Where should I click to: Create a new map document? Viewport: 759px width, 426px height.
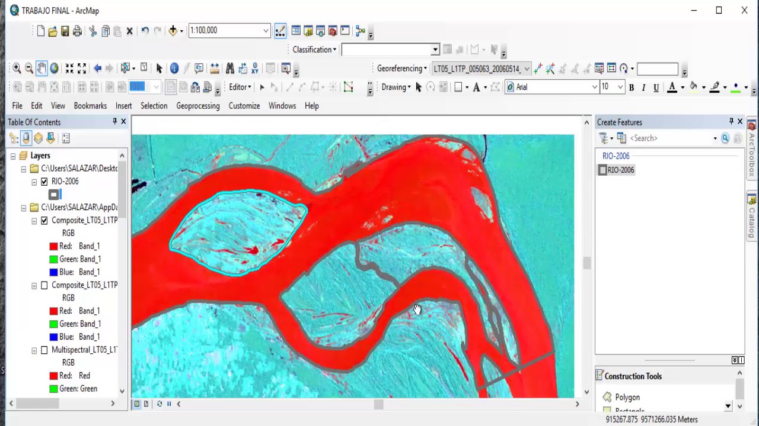(x=40, y=31)
